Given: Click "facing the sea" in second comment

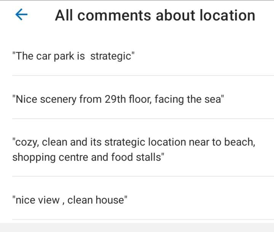Looking at the screenshot, I should [x=188, y=99].
